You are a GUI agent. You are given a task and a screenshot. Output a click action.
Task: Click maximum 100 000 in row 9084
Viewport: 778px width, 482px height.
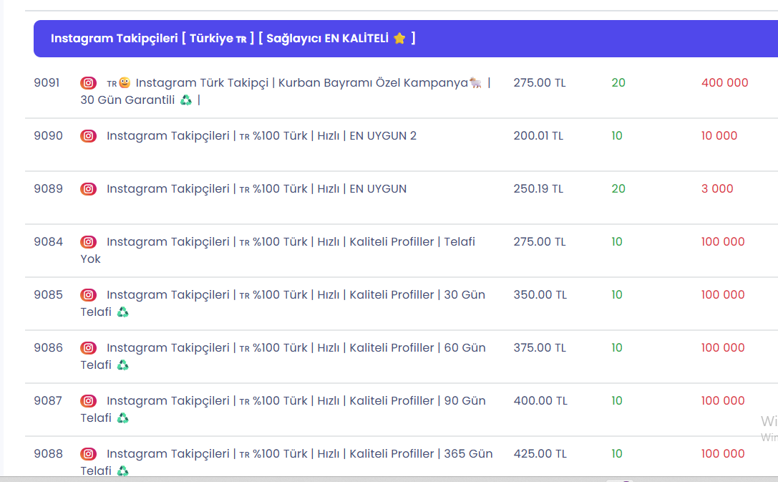(723, 242)
